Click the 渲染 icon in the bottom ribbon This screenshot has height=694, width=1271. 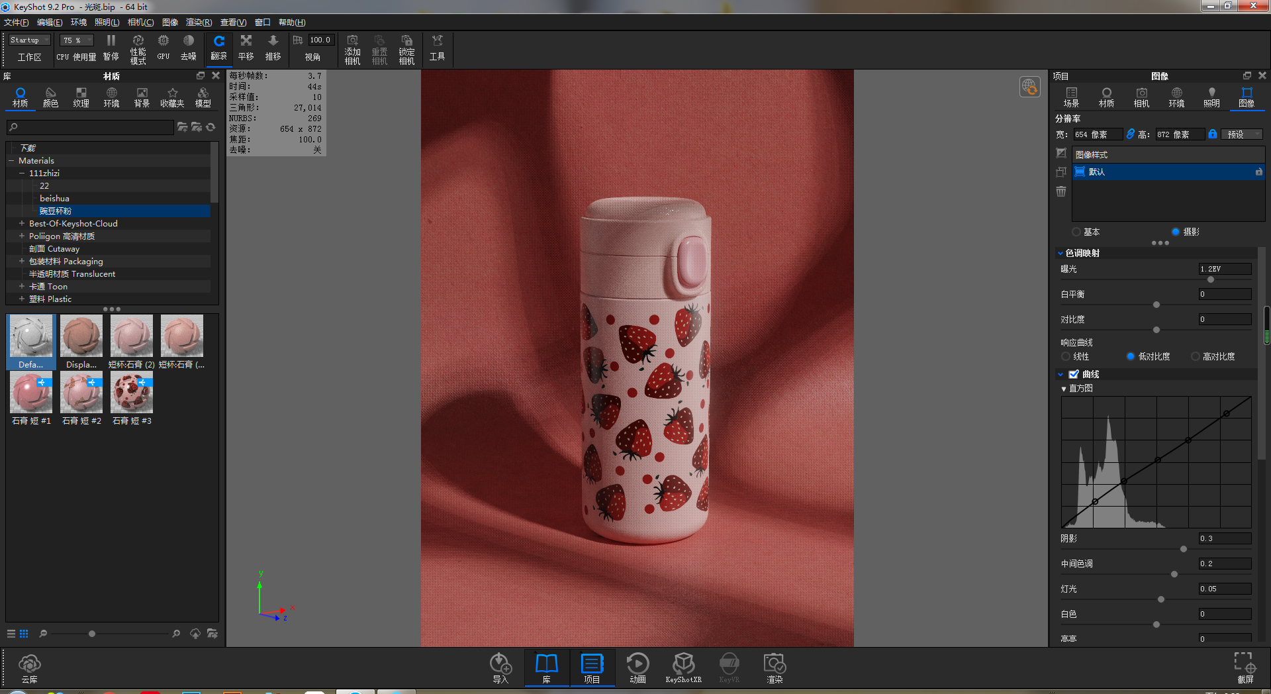[x=773, y=668]
